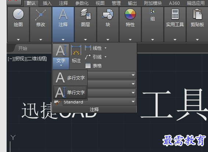Switch to the 参数化 ribbon tab
Image resolution: width=208 pixels, height=152 pixels.
click(x=82, y=3)
